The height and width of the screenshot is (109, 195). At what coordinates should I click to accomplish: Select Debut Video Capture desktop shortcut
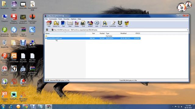tap(23, 45)
